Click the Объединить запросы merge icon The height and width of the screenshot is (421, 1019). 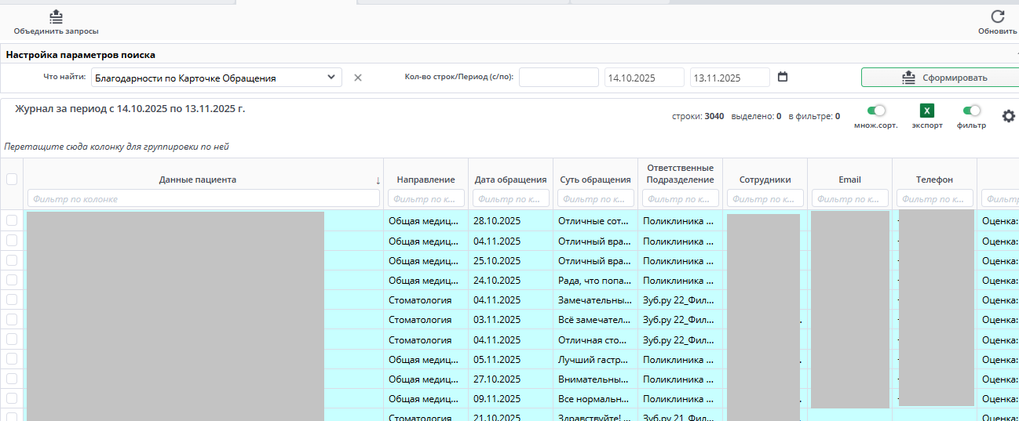pos(56,16)
